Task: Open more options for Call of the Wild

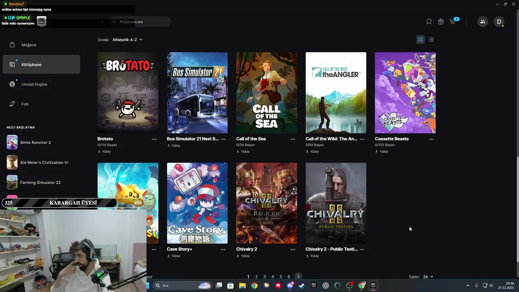Action: [362, 139]
